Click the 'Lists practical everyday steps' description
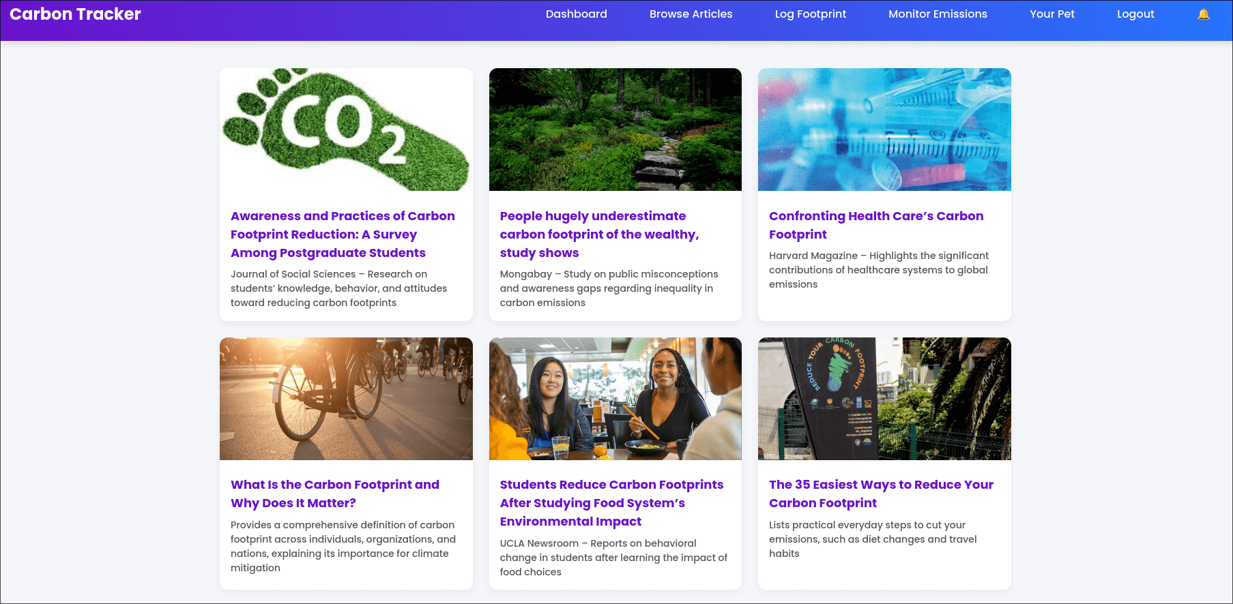Viewport: 1233px width, 604px height. click(x=873, y=539)
